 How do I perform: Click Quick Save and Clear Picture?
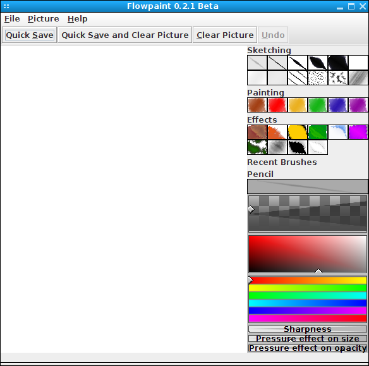[125, 35]
